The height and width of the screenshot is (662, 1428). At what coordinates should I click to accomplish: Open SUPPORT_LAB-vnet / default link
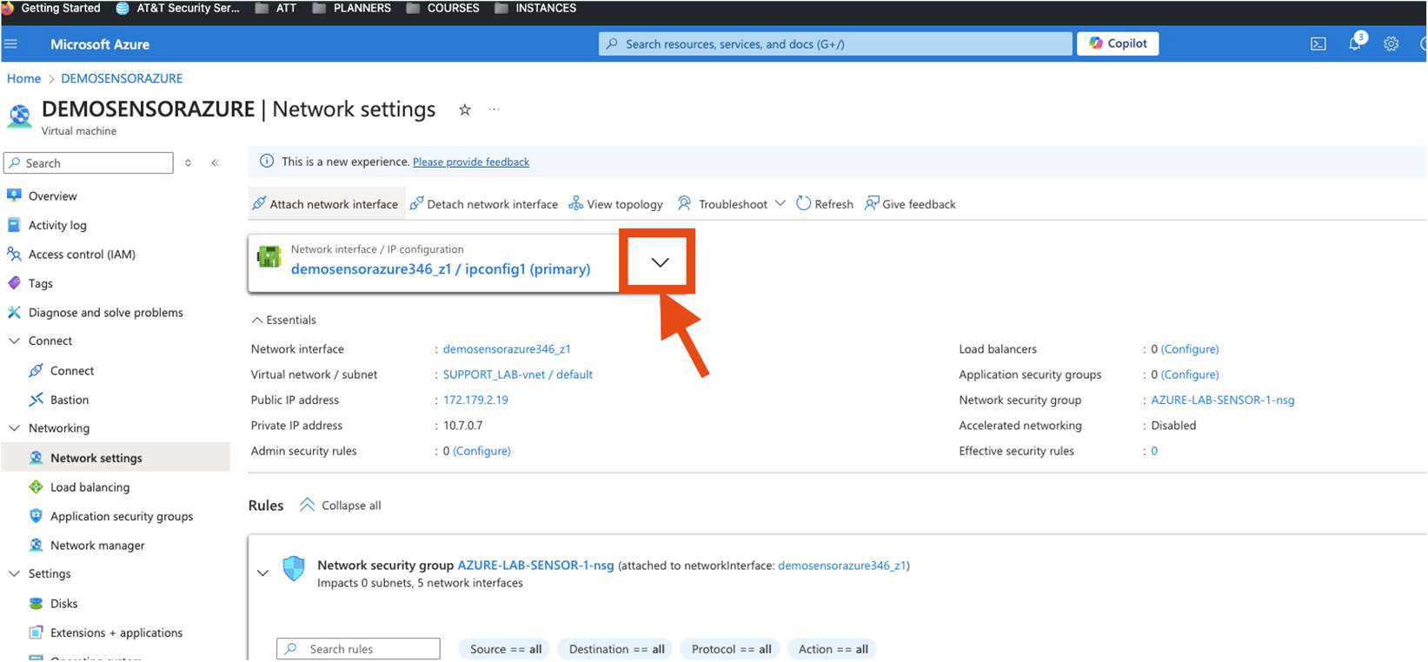click(x=518, y=374)
